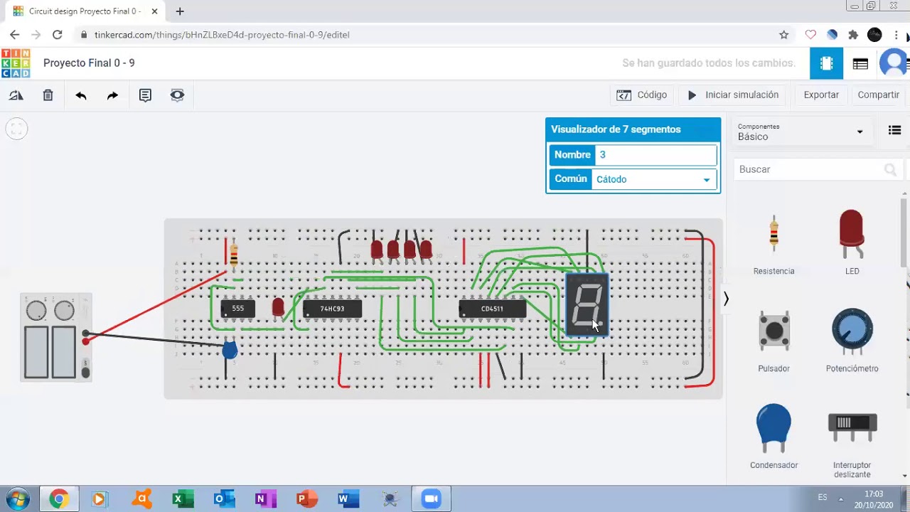Open browser extensions puzzle icon

coord(854,34)
